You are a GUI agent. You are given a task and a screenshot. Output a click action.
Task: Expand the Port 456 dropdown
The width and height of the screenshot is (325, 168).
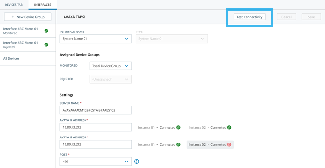tap(96, 162)
